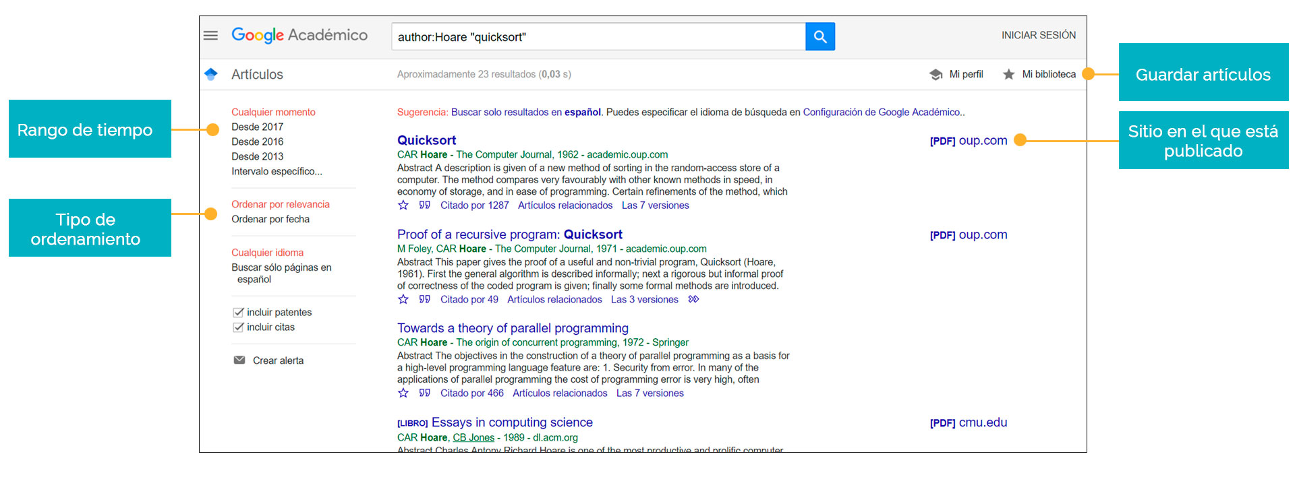Image resolution: width=1295 pixels, height=477 pixels.
Task: Click the Mi perfil graduation cap icon
Action: pos(936,74)
